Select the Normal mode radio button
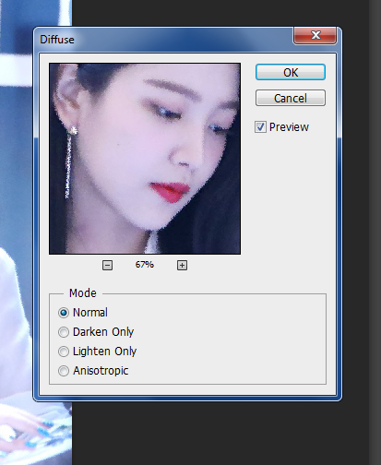Screen dimensions: 381x465 pos(64,313)
